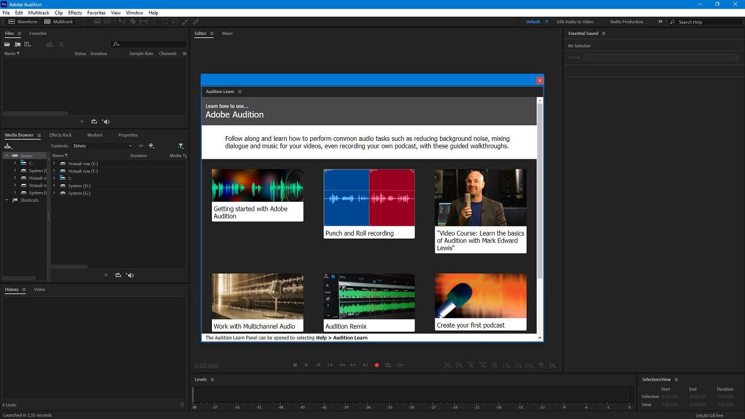
Task: Open the Effects menu in menu bar
Action: click(x=75, y=12)
